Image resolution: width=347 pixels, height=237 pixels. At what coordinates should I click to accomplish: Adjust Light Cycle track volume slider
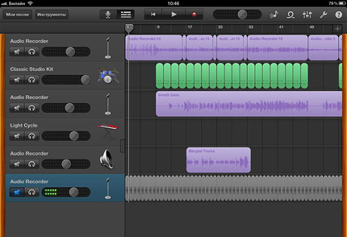(x=66, y=136)
